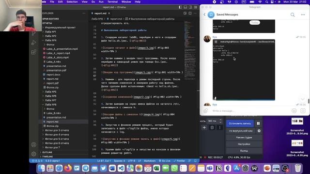Click the OBS 300 ms duration stepper arrows
310x174 pixels.
220,121
